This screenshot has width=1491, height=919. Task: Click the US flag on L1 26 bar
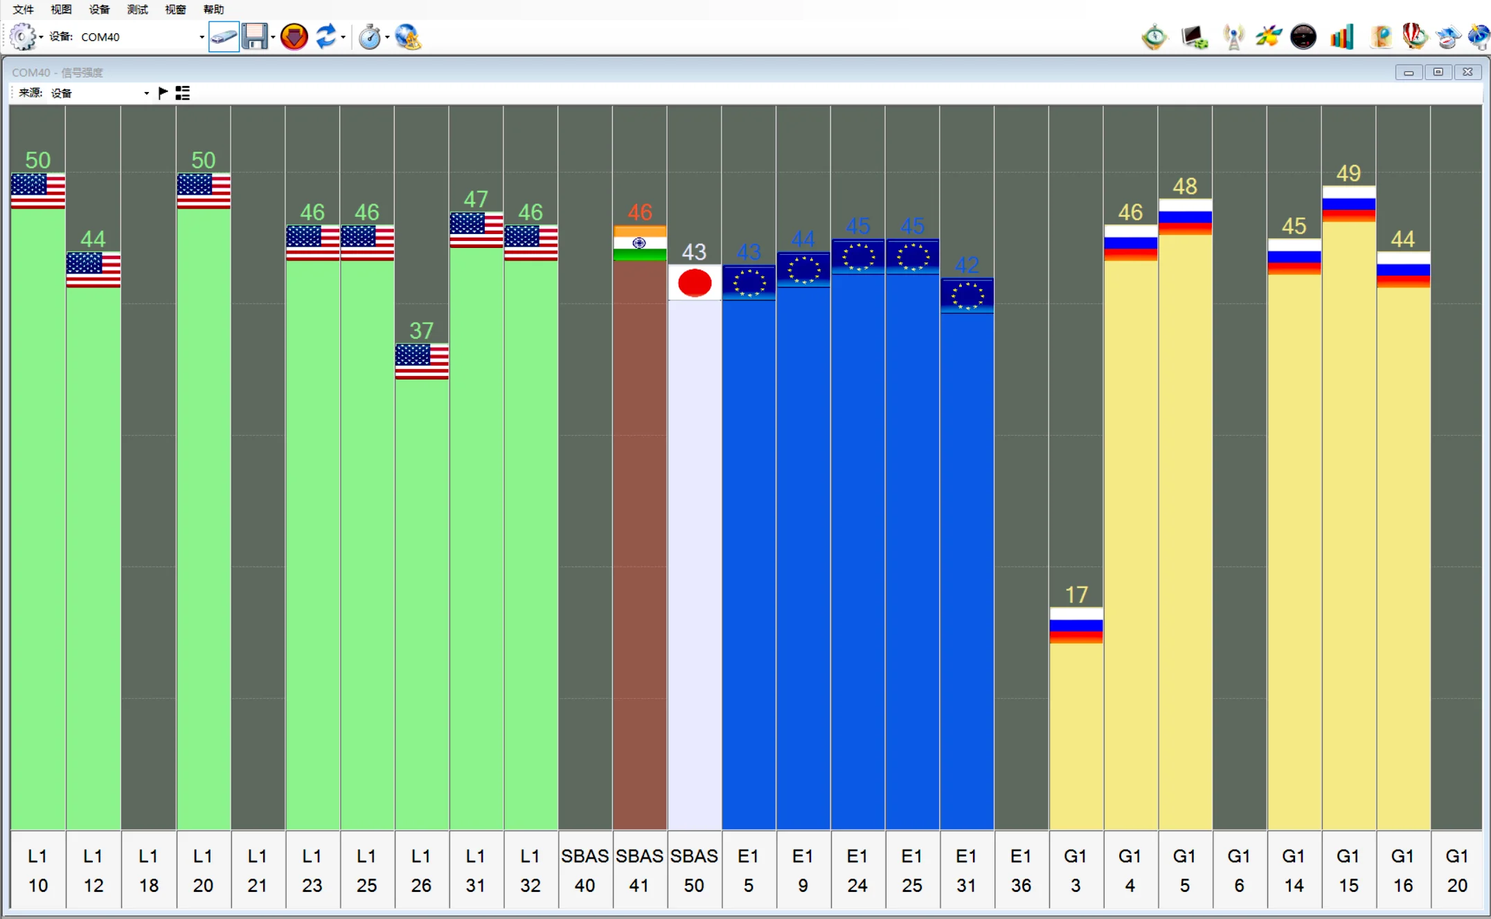pos(422,362)
